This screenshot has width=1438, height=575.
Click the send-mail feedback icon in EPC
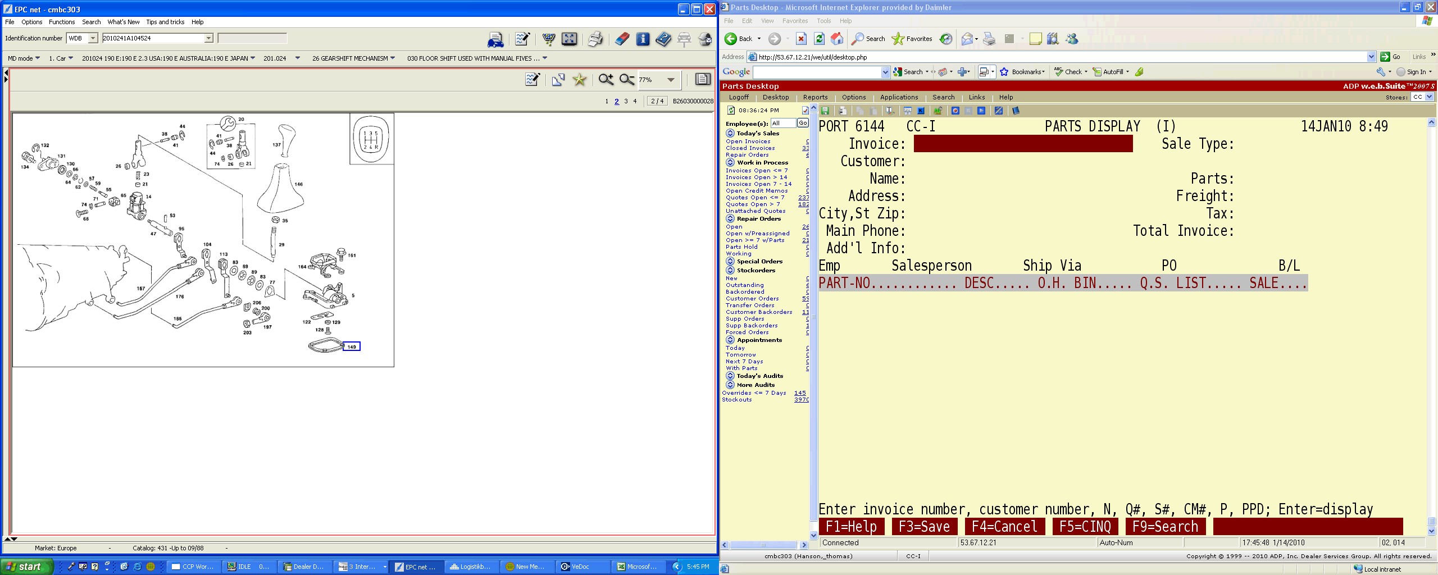(705, 39)
